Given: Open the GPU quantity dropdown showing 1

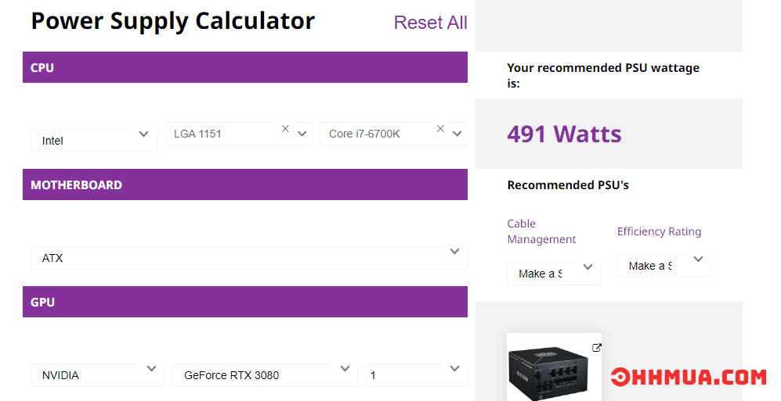Looking at the screenshot, I should (x=417, y=375).
